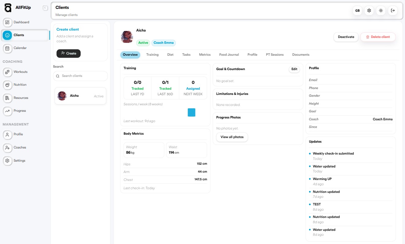Click the Create client button
Screen dimensions: 405x244
69,54
